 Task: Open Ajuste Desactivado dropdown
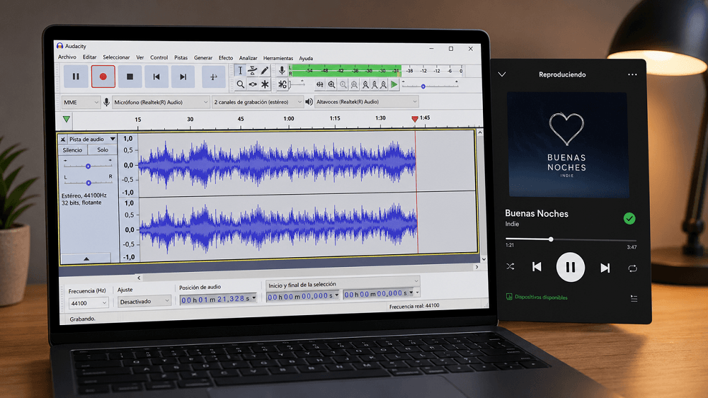click(144, 301)
